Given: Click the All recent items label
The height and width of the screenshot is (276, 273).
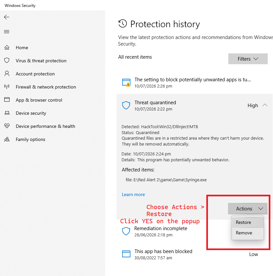Looking at the screenshot, I should (135, 57).
